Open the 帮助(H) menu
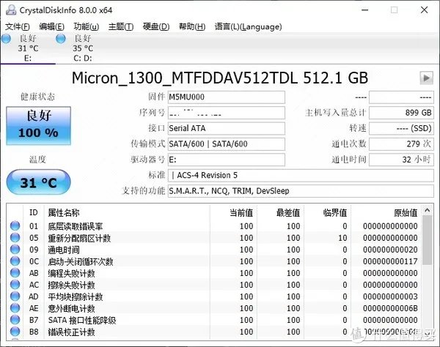440x347 pixels. click(192, 27)
